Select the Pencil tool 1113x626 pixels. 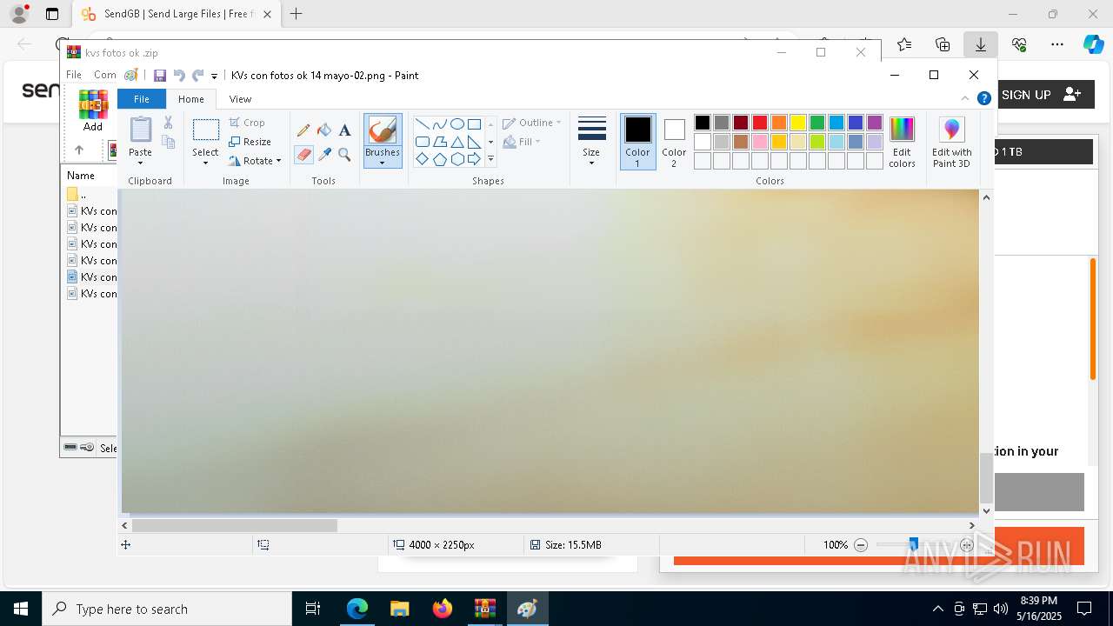click(303, 130)
